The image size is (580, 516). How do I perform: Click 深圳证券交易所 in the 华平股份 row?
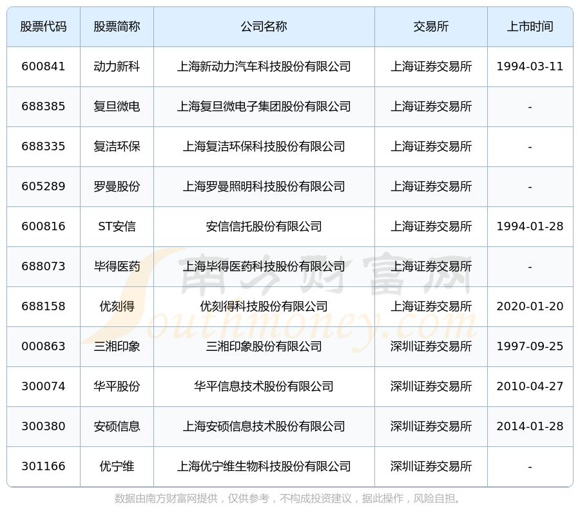(431, 386)
